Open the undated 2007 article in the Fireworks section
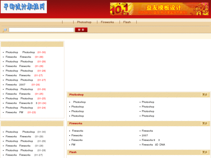Viewport: 211px width, 158px height. point(145,136)
